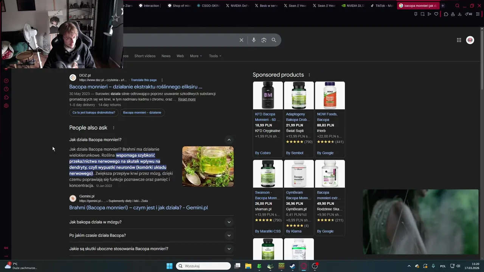Click the pin icon in the Opera toolbar
This screenshot has width=484, height=272.
click(x=416, y=14)
